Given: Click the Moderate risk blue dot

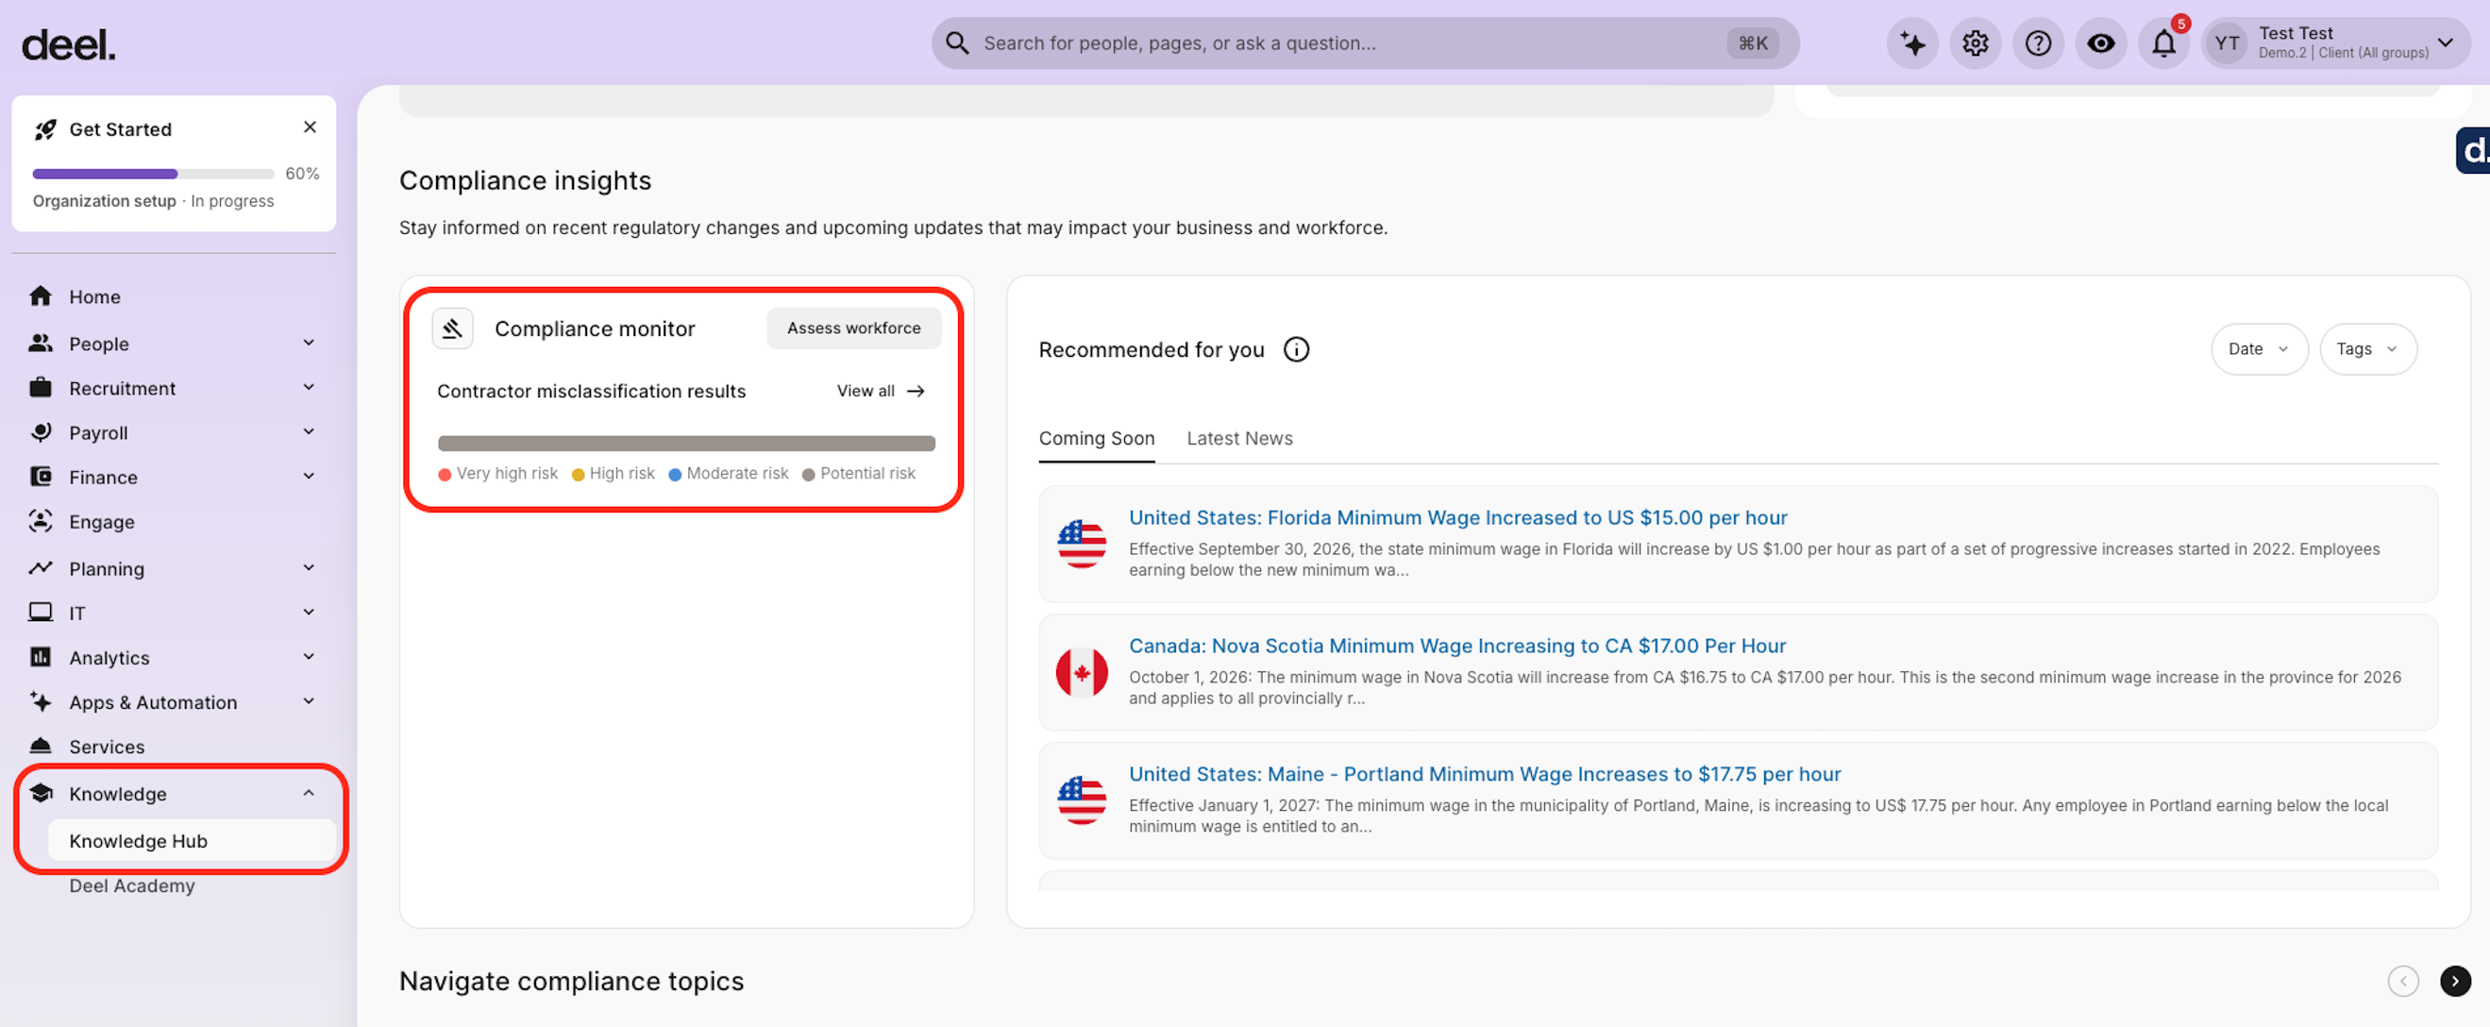Looking at the screenshot, I should coord(675,474).
